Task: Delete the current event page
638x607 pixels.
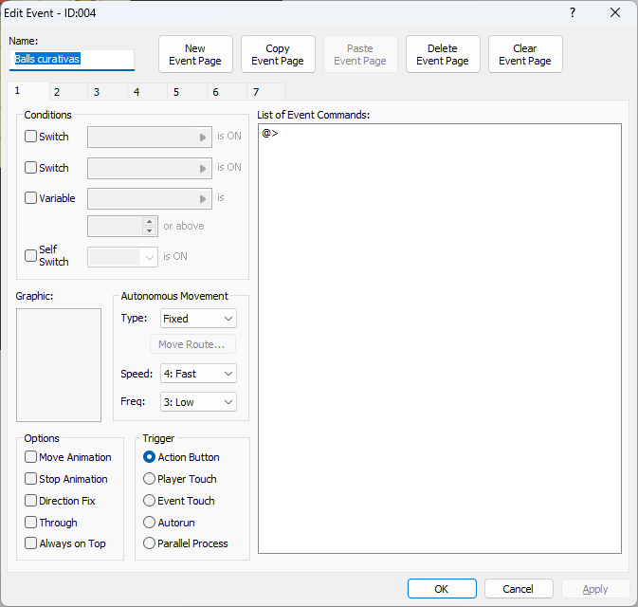Action: click(x=443, y=55)
